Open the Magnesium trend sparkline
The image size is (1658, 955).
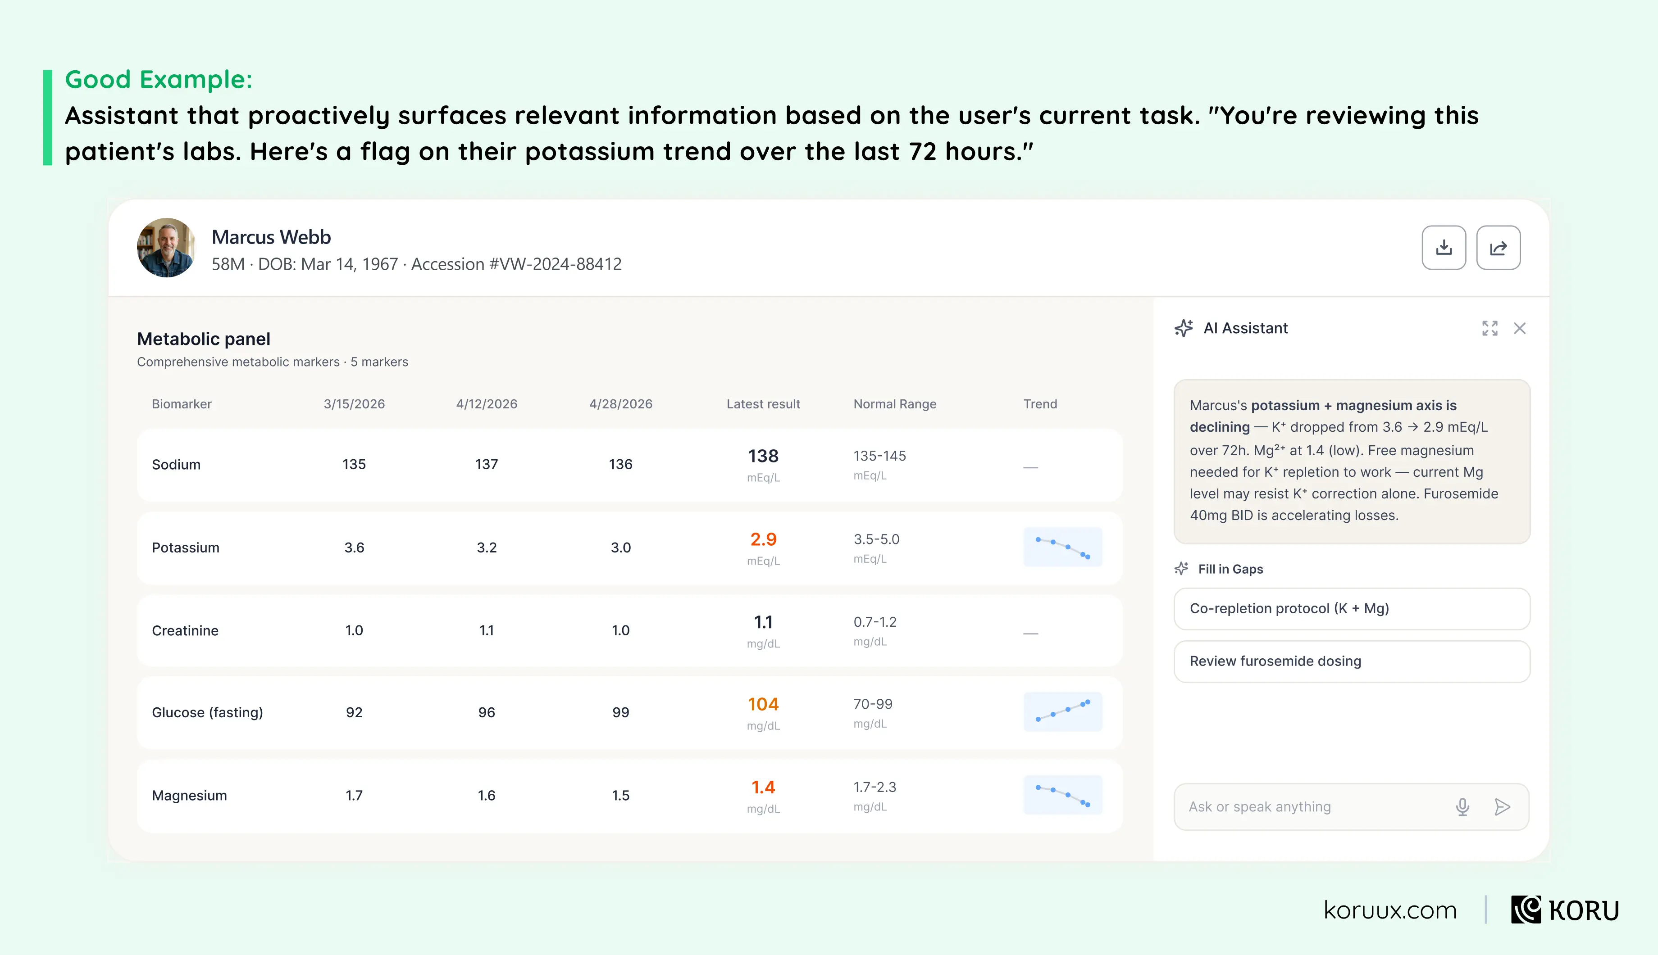[x=1062, y=795]
